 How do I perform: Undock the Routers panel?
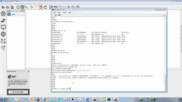coord(22,11)
